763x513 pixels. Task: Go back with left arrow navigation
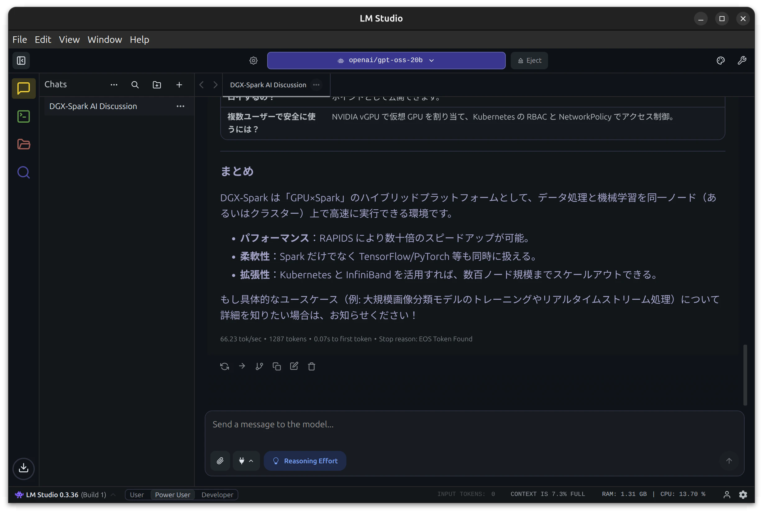coord(202,85)
